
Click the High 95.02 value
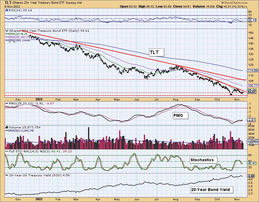pyautogui.click(x=146, y=6)
